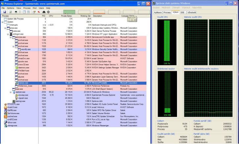Click the Stránkovací soubor 454 MB meter

167,94
